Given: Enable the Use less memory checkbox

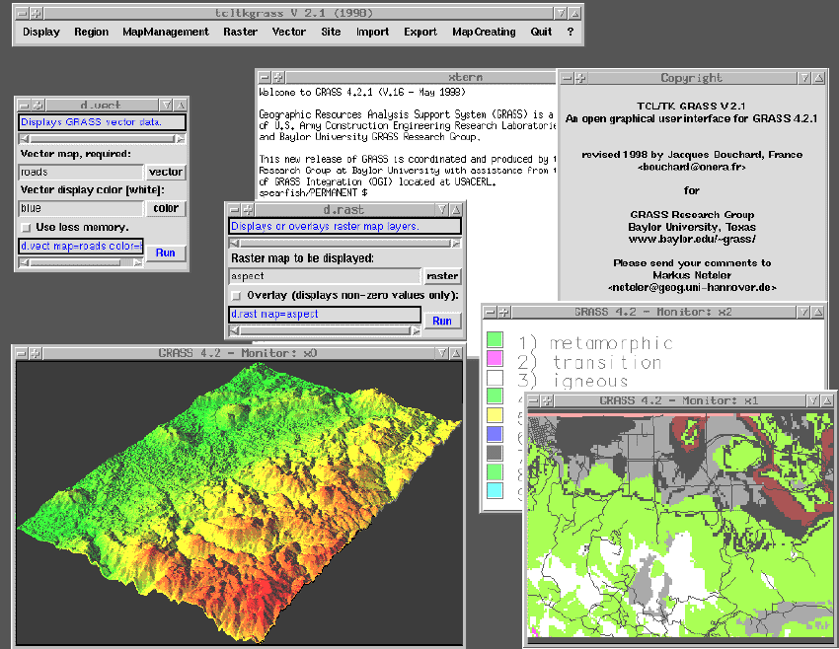Looking at the screenshot, I should [x=26, y=228].
